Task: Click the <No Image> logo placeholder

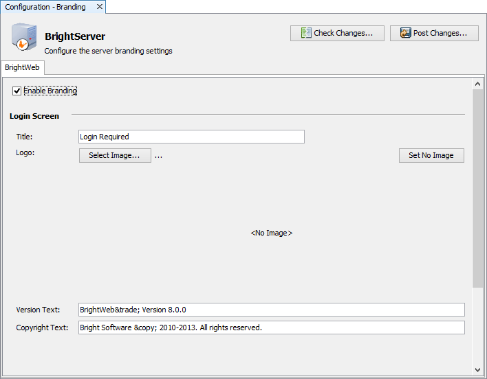Action: (271, 233)
